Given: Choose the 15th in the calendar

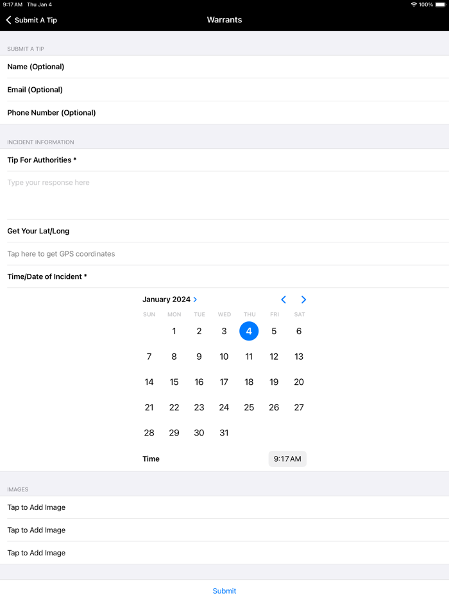Looking at the screenshot, I should (174, 382).
